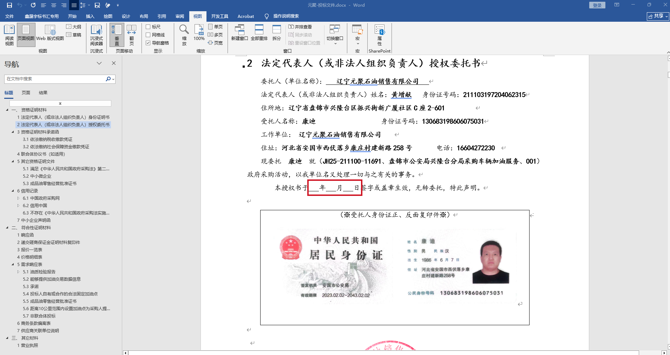This screenshot has width=670, height=355.
Task: Open a new window (新建窗口)
Action: pos(239,33)
